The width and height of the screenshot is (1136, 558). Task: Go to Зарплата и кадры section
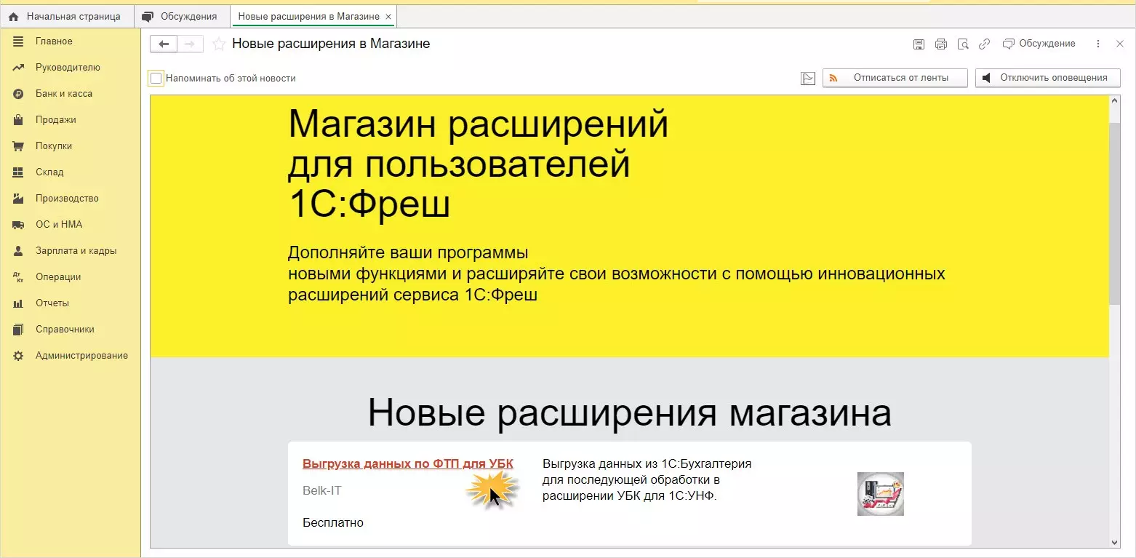(x=76, y=251)
